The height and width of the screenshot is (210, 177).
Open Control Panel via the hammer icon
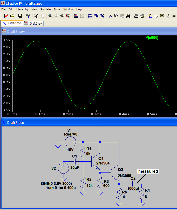click(x=28, y=16)
